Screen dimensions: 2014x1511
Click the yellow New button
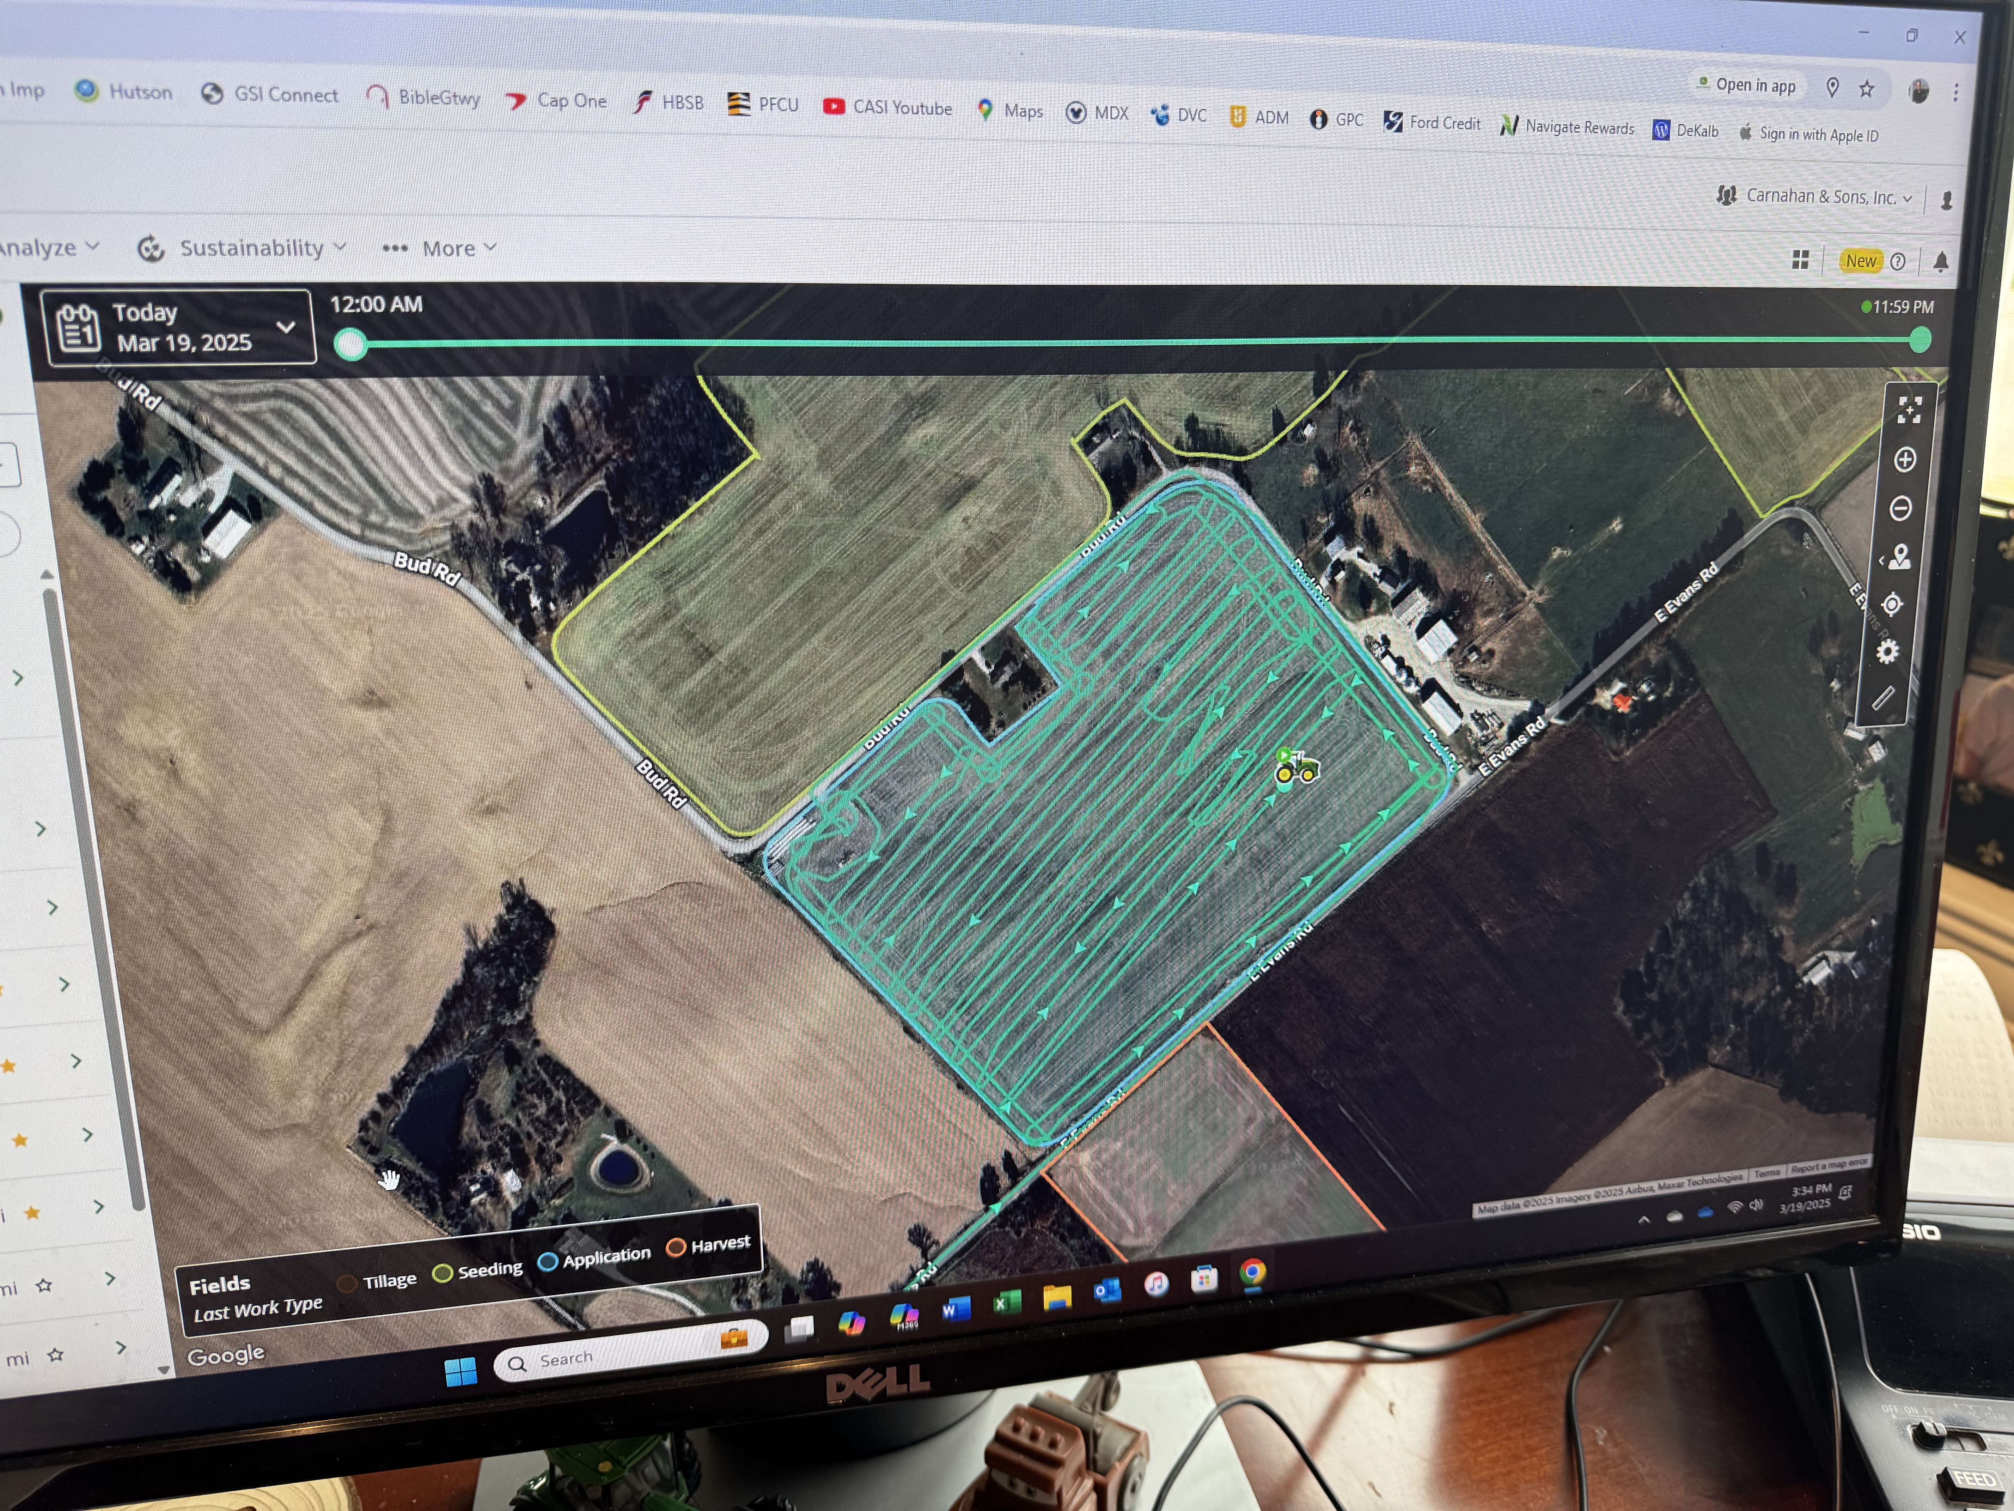(1860, 261)
